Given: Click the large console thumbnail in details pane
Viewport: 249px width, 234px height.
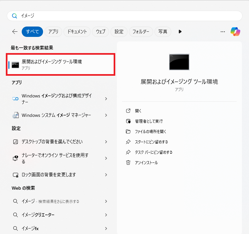Looking at the screenshot, I should [179, 62].
